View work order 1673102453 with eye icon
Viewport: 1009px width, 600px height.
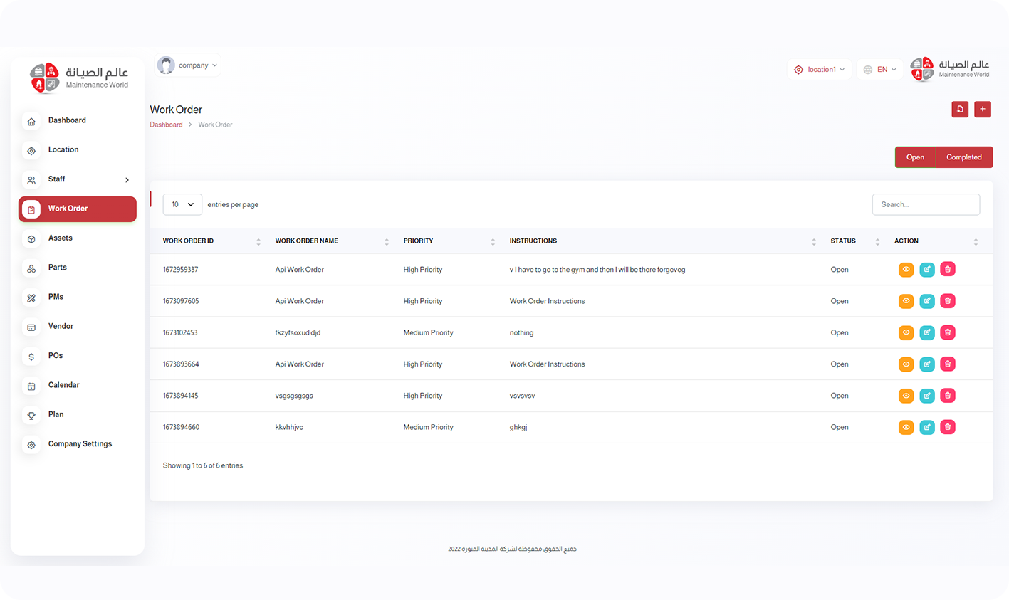tap(906, 332)
